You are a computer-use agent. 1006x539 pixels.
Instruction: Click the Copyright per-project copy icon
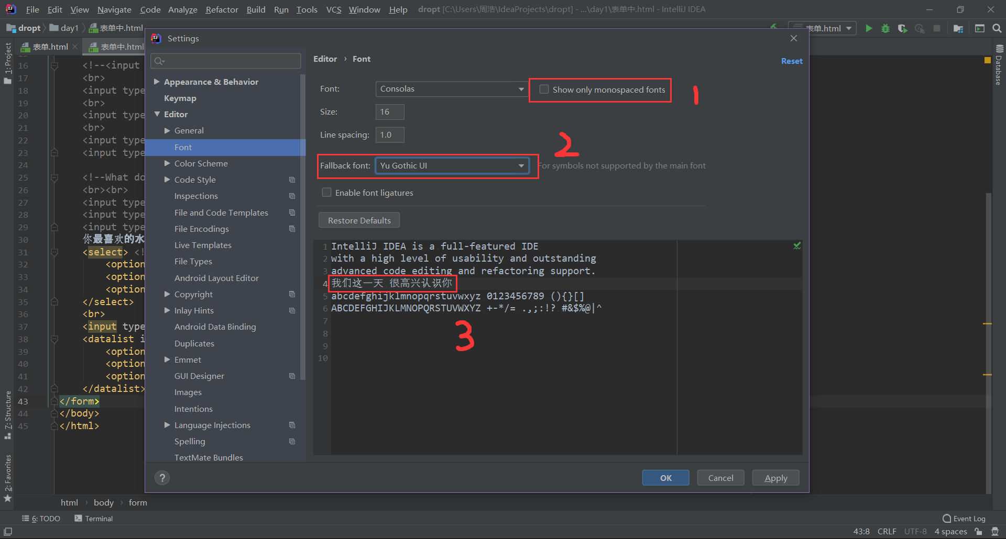[x=292, y=294]
